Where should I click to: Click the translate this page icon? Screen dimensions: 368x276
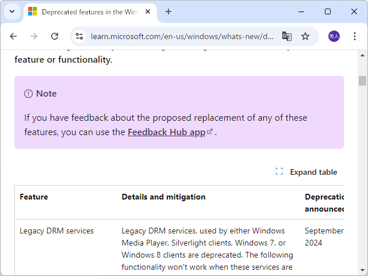(286, 36)
